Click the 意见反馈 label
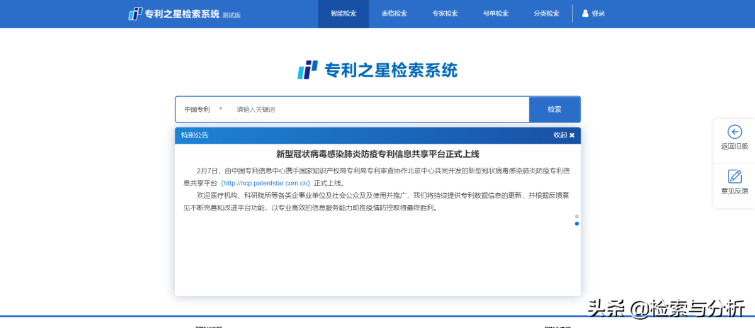The image size is (755, 328). tap(734, 191)
